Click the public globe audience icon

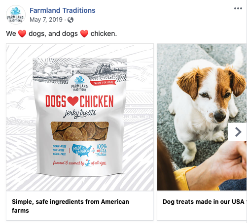click(x=71, y=20)
